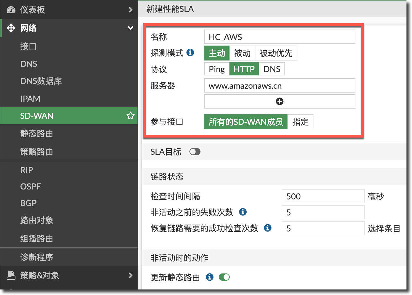Image resolution: width=412 pixels, height=295 pixels.
Task: Click the plus icon to add server
Action: [279, 101]
